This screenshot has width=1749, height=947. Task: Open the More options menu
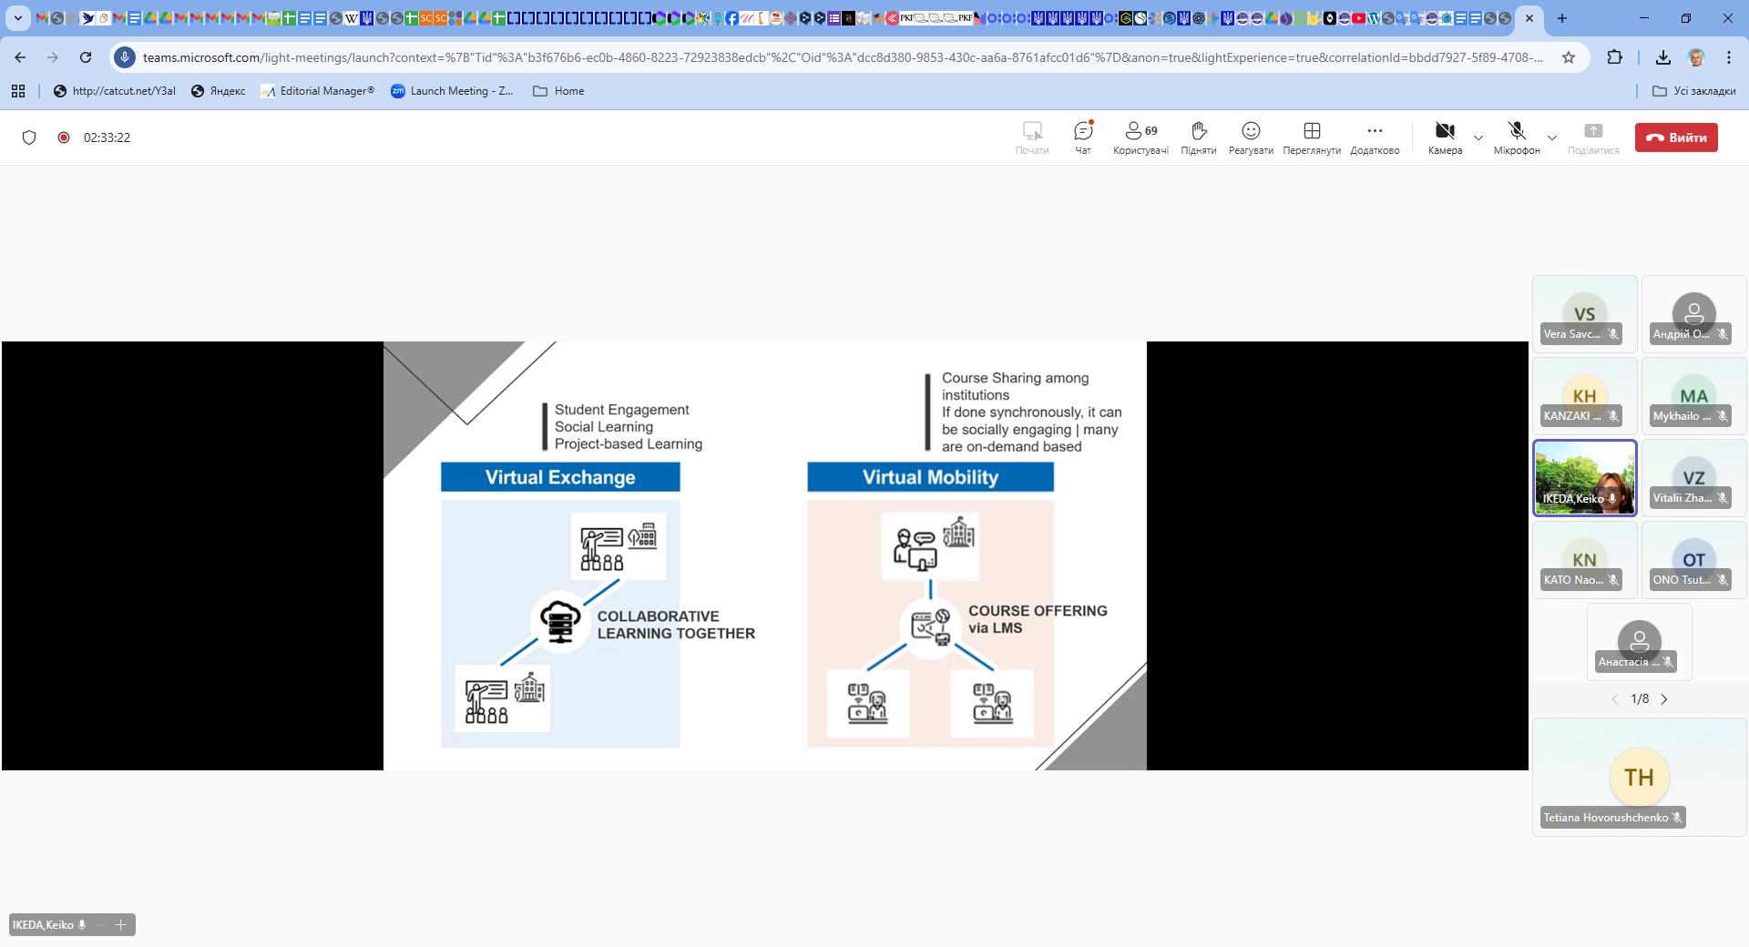[x=1374, y=137]
